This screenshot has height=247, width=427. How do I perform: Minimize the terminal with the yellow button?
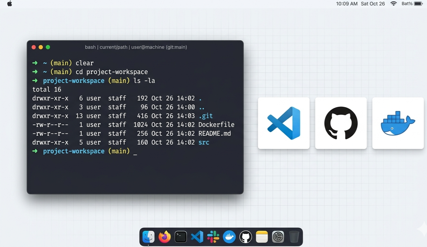pos(41,47)
